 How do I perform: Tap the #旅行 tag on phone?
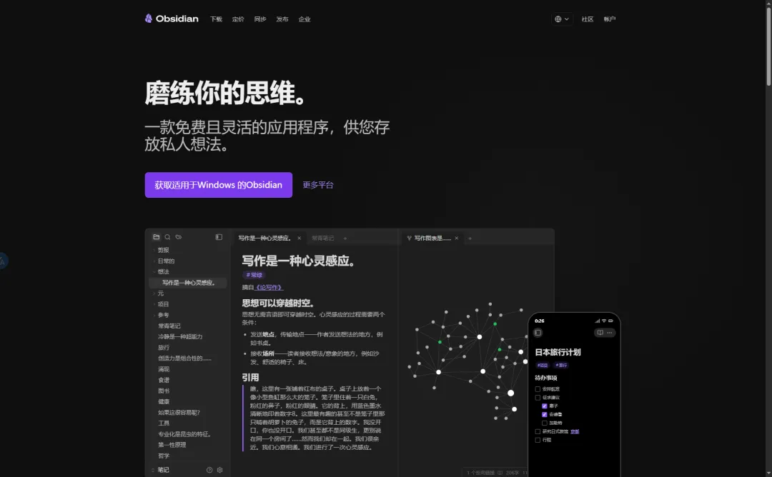coord(561,366)
